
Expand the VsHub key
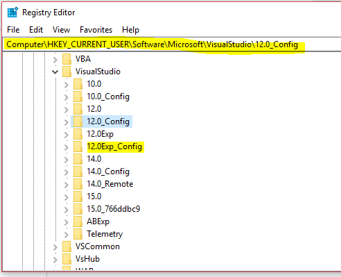(x=55, y=260)
